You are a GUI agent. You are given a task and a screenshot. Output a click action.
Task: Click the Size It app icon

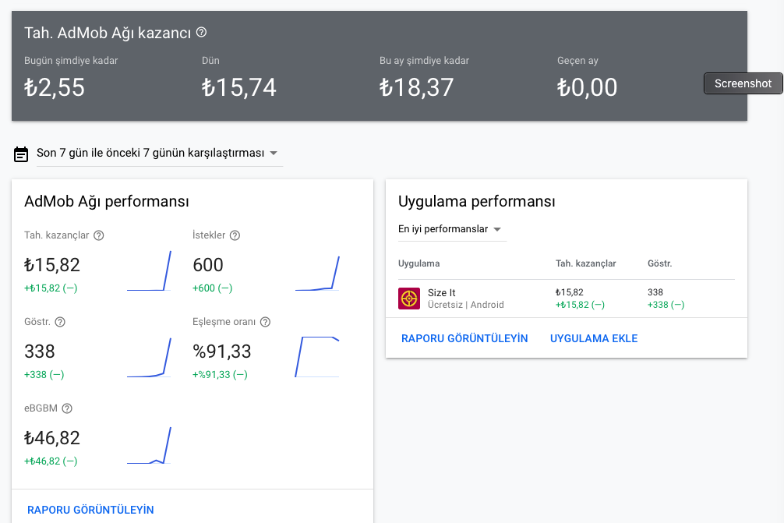(x=409, y=299)
